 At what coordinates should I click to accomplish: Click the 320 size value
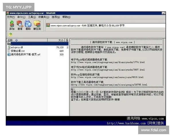point(62,55)
